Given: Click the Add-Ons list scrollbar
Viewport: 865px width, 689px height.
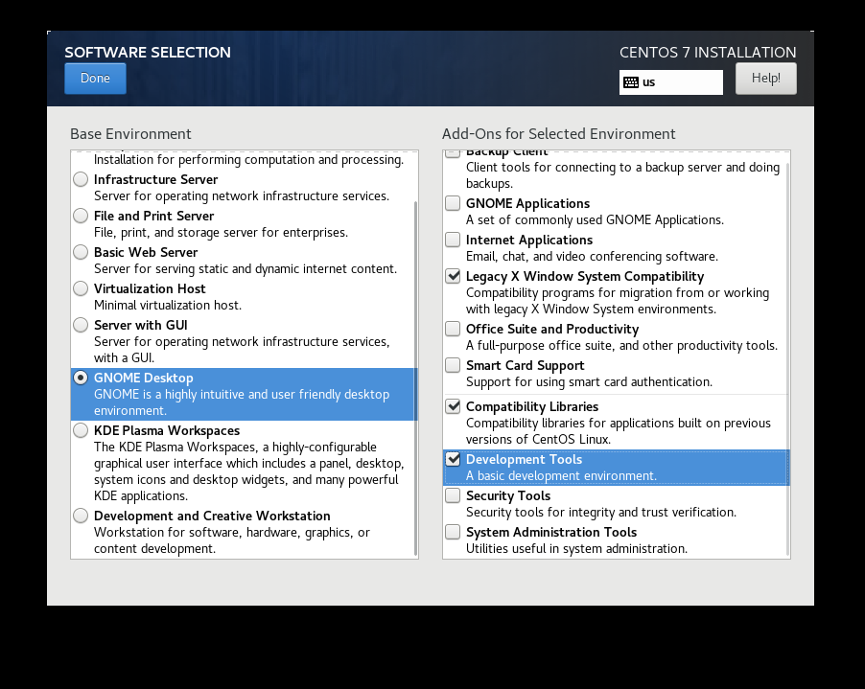Looking at the screenshot, I should point(787,359).
